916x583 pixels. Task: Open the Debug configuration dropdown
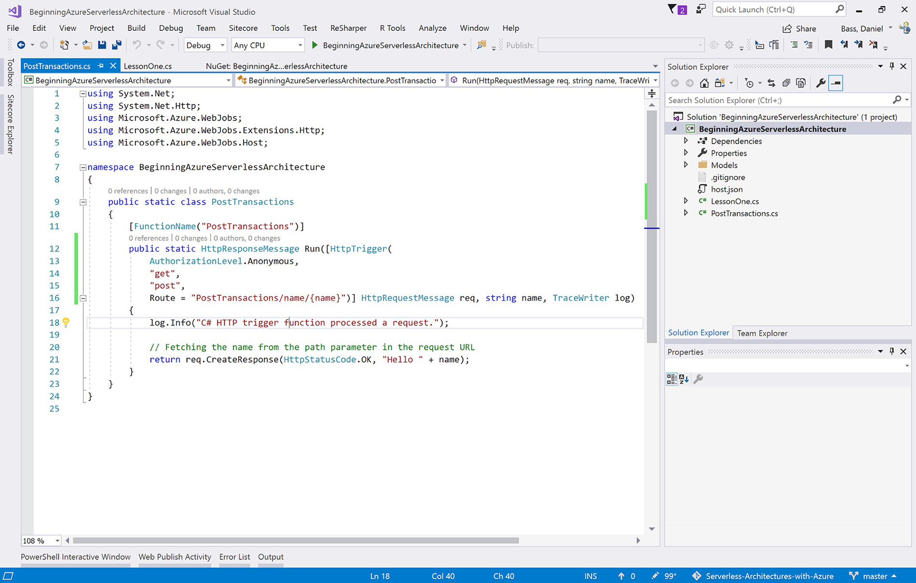point(205,45)
